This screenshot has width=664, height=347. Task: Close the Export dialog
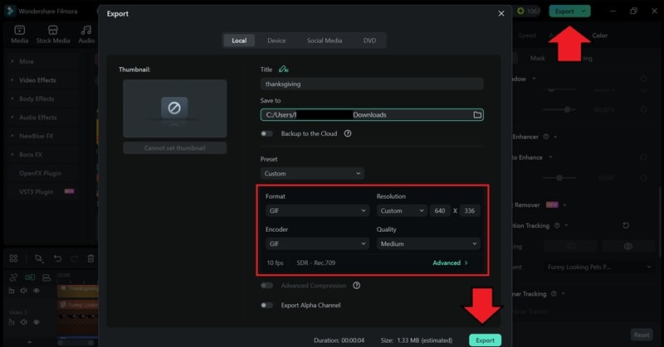(x=501, y=13)
